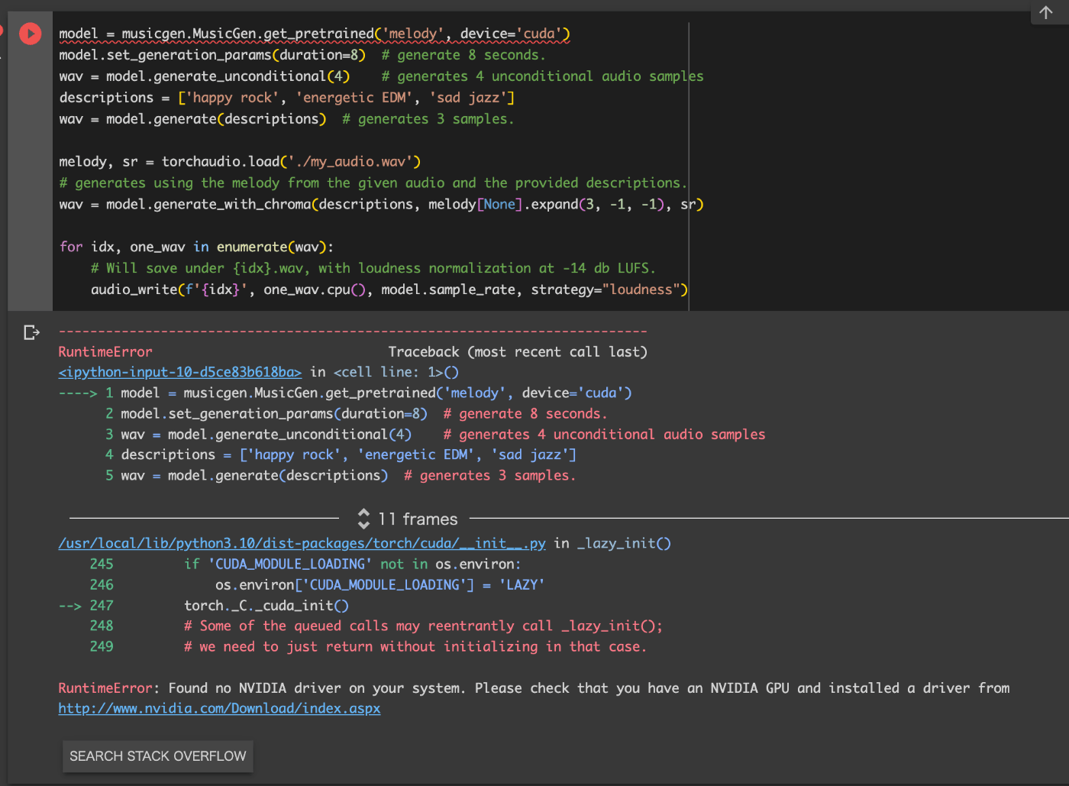Click the "<cell line: 1>()" text in the traceback
The width and height of the screenshot is (1069, 786).
click(396, 372)
